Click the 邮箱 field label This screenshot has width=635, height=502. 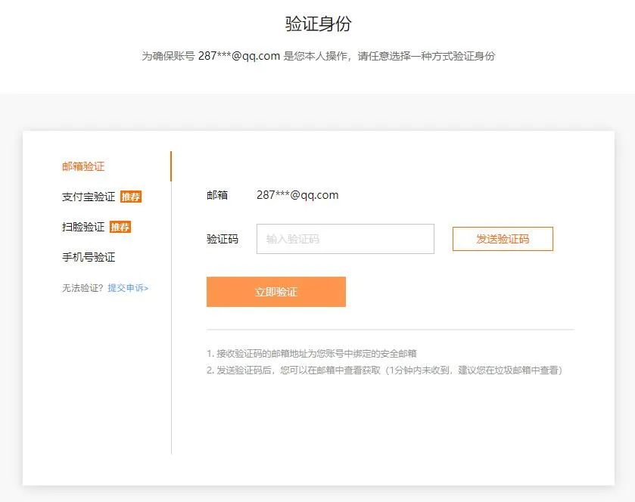coord(217,195)
